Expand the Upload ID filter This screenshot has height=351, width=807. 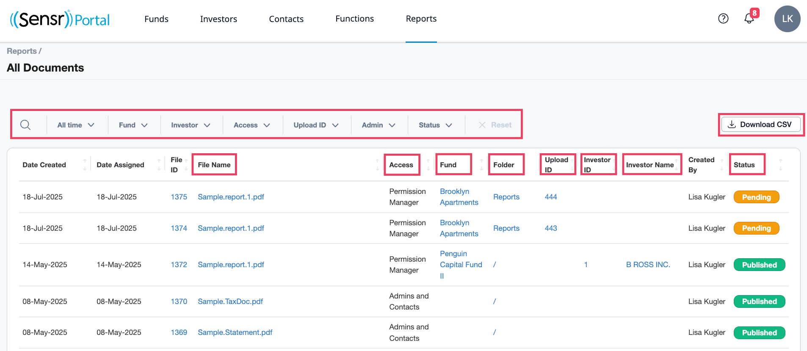316,125
